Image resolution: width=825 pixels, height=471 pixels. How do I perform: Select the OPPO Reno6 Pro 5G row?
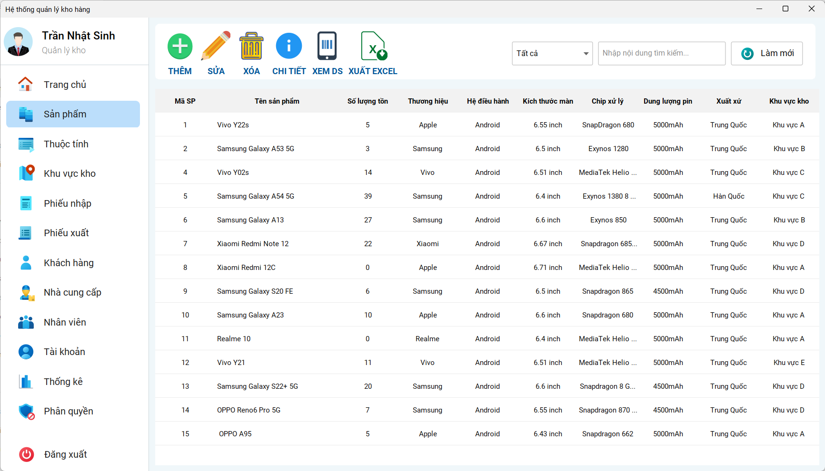(487, 410)
